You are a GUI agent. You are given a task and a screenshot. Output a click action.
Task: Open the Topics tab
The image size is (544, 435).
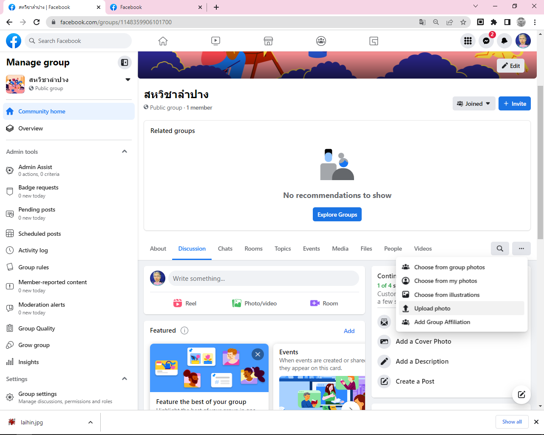283,249
